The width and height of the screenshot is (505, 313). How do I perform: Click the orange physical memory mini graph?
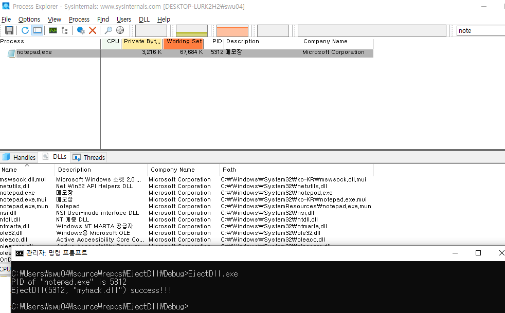[x=232, y=31]
